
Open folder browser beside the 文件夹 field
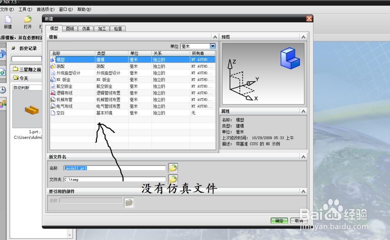click(173, 179)
